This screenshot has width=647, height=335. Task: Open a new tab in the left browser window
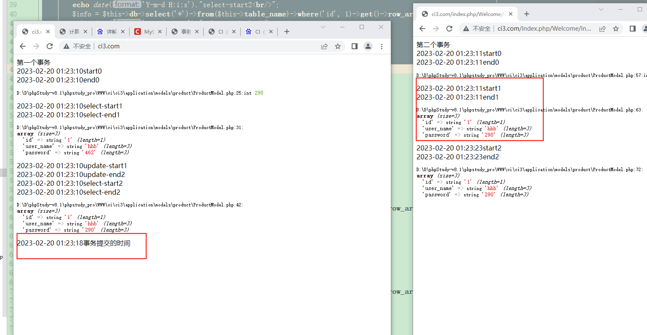[287, 32]
